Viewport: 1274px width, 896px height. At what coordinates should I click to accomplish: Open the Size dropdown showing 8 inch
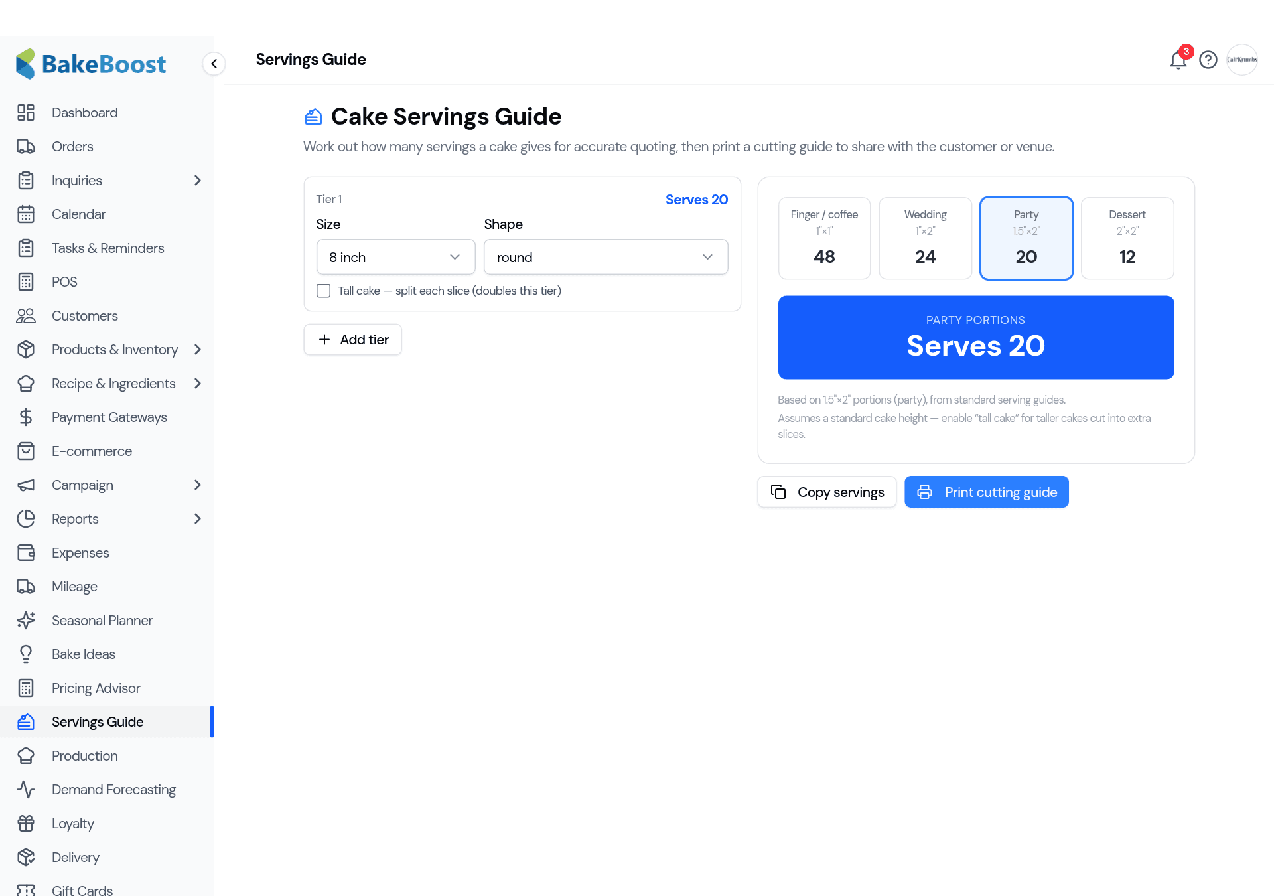pos(395,257)
